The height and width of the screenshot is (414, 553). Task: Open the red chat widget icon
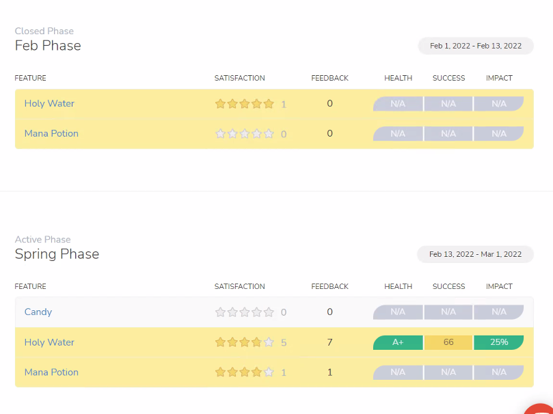(539, 409)
